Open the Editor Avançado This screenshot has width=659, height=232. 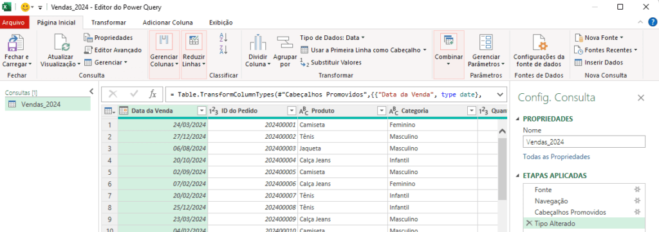pos(113,50)
